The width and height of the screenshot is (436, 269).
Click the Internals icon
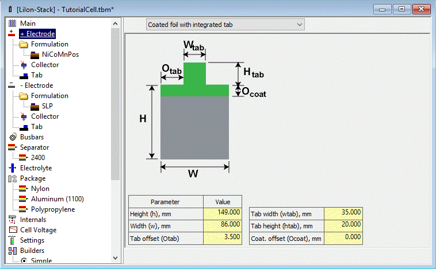12,220
